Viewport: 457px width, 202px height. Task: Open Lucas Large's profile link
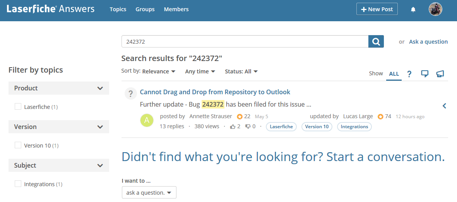(358, 116)
